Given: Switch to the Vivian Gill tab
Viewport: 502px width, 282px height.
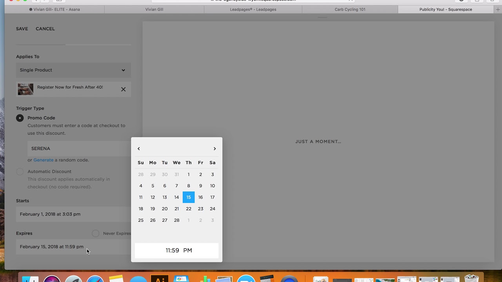Looking at the screenshot, I should pyautogui.click(x=154, y=9).
